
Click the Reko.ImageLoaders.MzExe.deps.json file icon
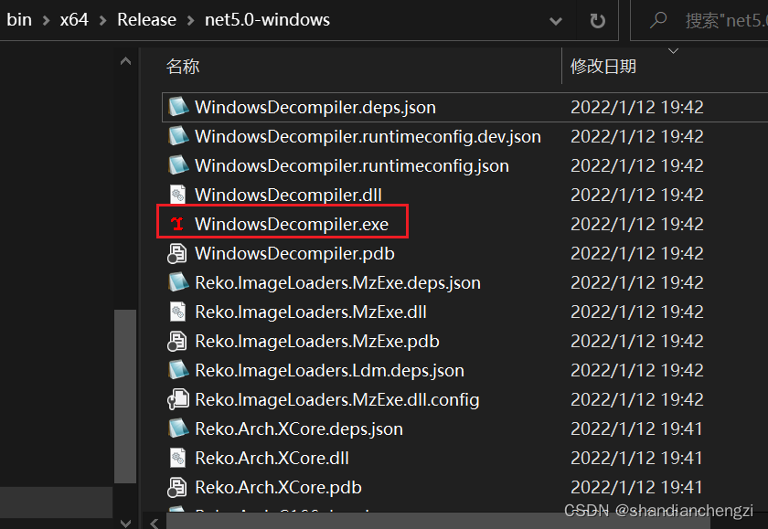(x=178, y=282)
